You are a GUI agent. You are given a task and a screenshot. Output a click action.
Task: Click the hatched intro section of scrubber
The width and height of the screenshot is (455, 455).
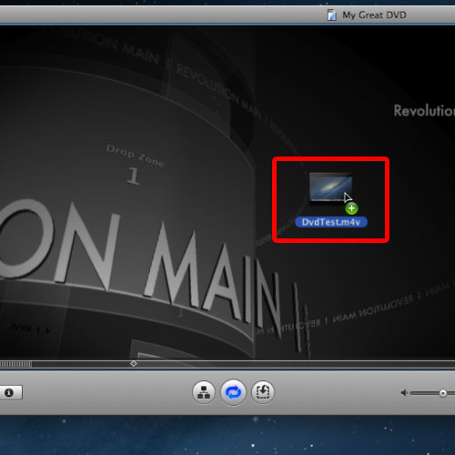(x=15, y=364)
